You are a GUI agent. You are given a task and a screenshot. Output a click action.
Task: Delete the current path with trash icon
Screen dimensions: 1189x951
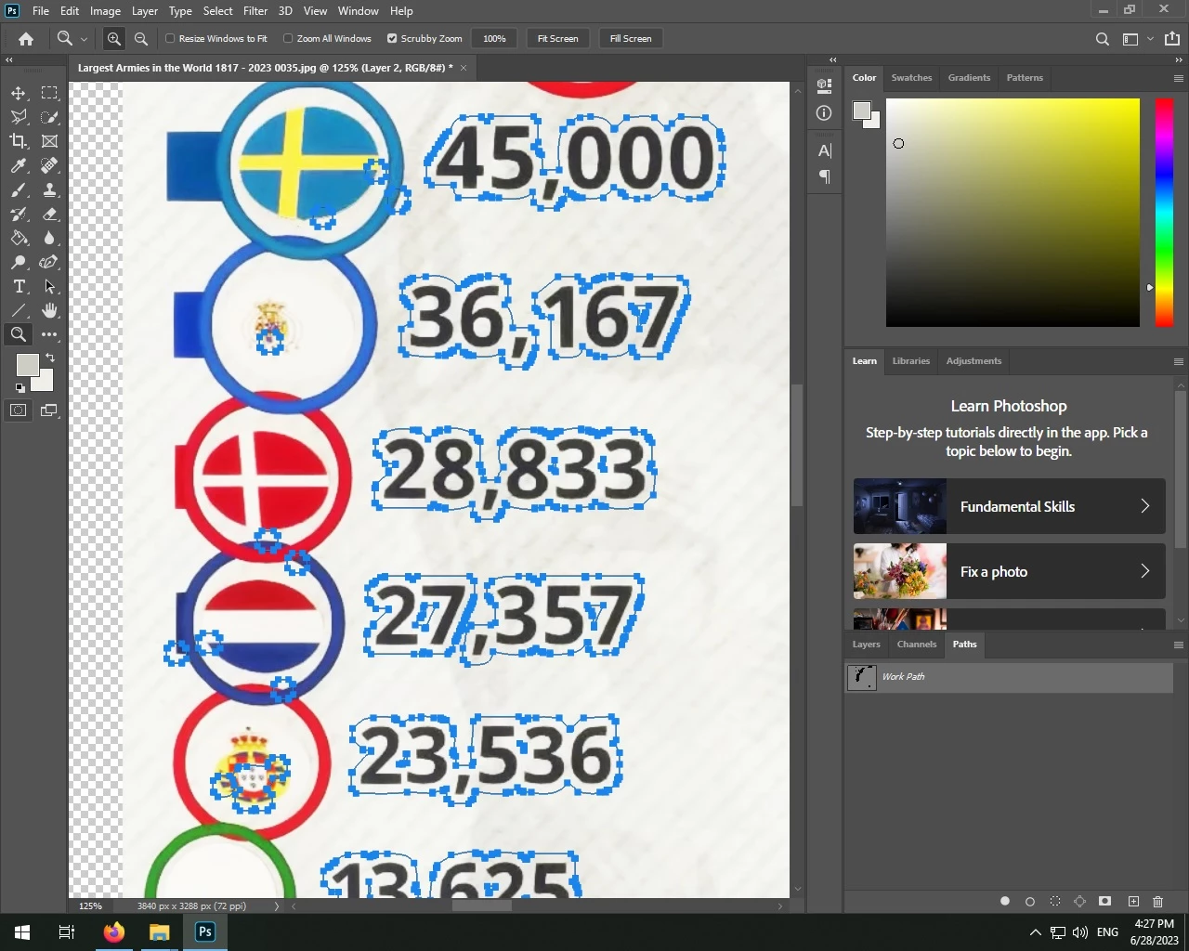pyautogui.click(x=1157, y=901)
